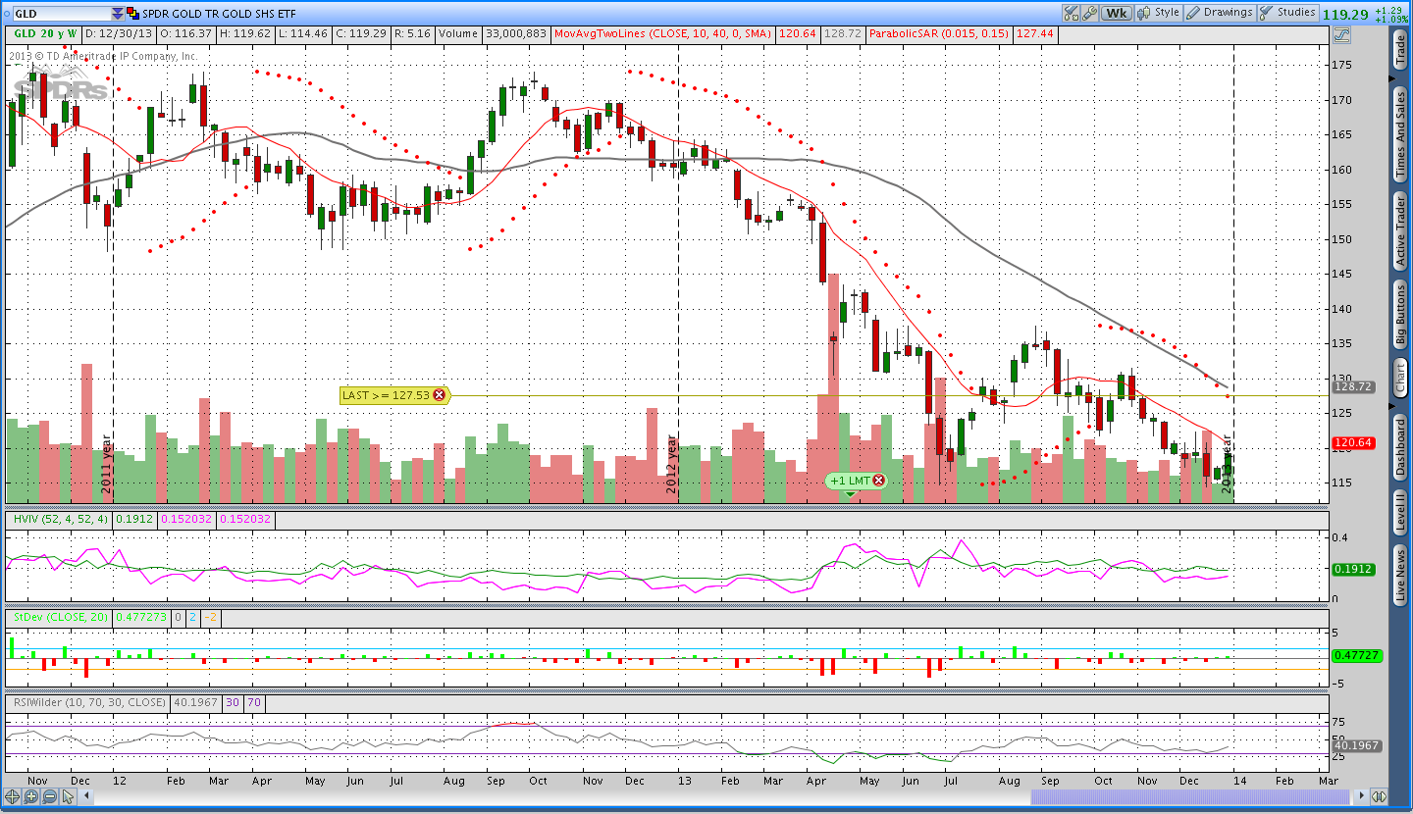Open the Style menu
Image resolution: width=1413 pixels, height=814 pixels.
[x=1158, y=13]
